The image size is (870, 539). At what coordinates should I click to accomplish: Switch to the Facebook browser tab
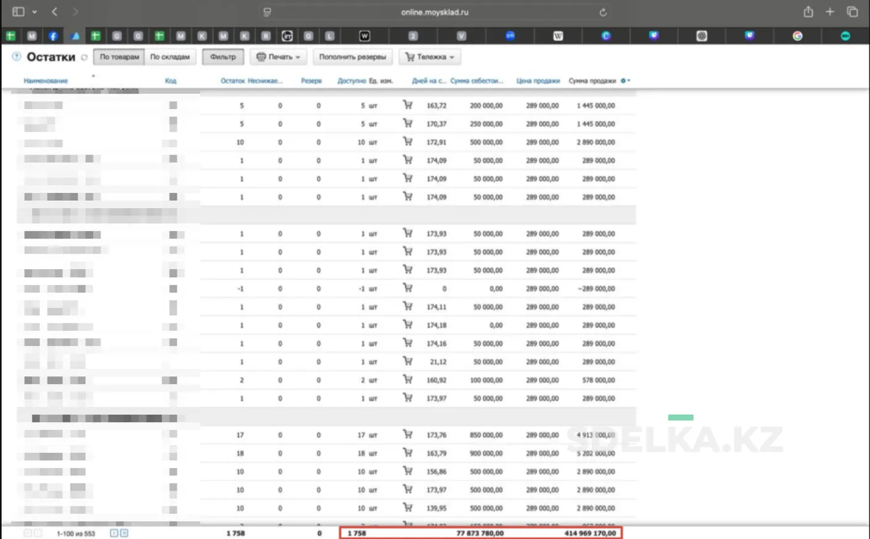point(53,36)
